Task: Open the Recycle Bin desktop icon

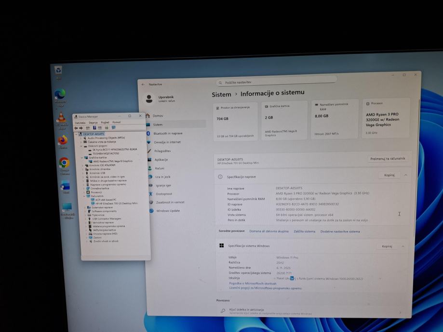Action: tap(58, 73)
